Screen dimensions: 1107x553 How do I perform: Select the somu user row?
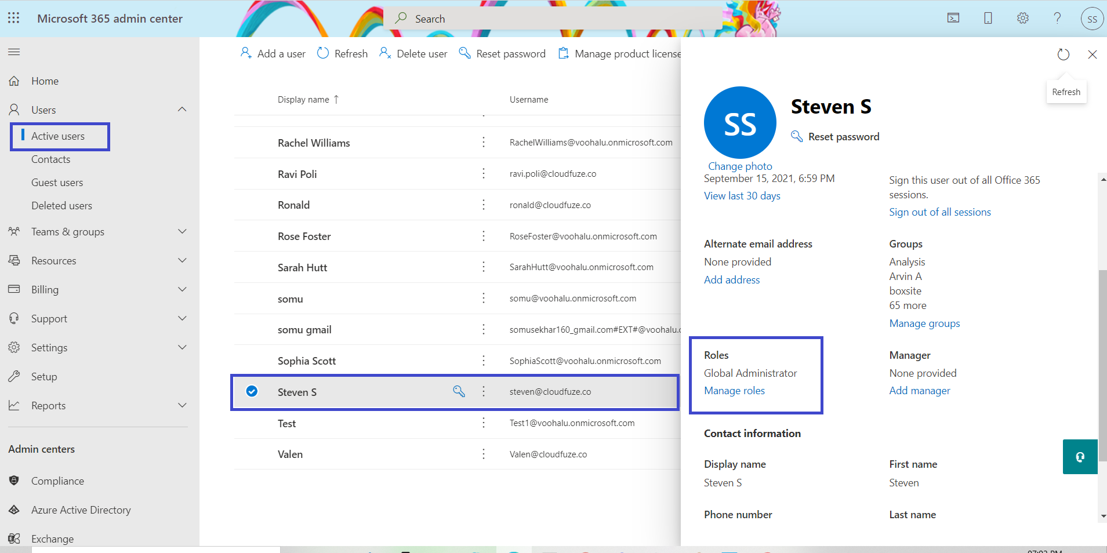coord(457,299)
